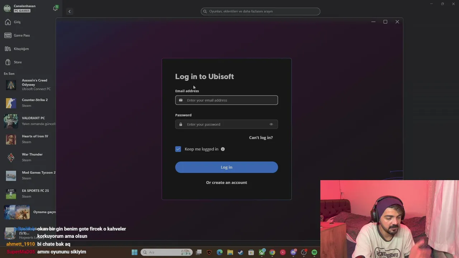The height and width of the screenshot is (258, 459).
Task: Open the shield security app on taskbar
Action: pyautogui.click(x=209, y=252)
